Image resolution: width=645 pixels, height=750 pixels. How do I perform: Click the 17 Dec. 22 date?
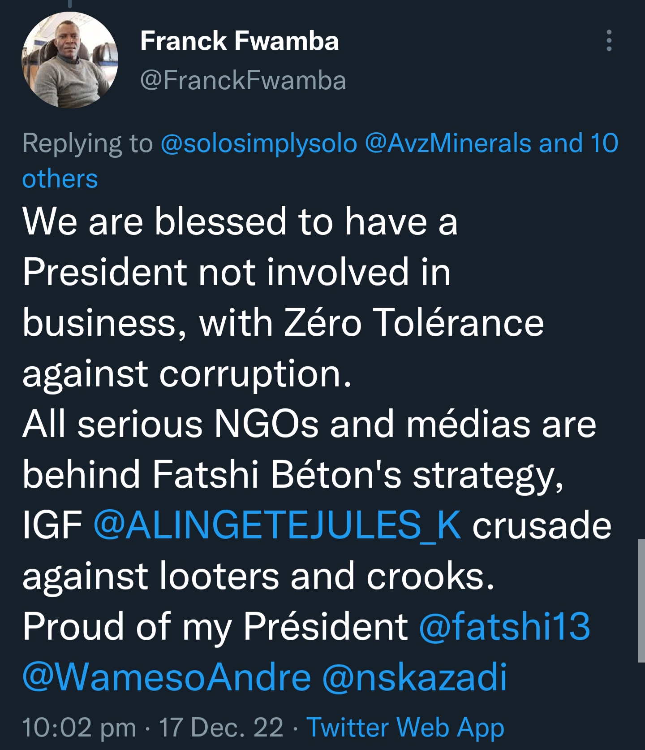point(221,727)
